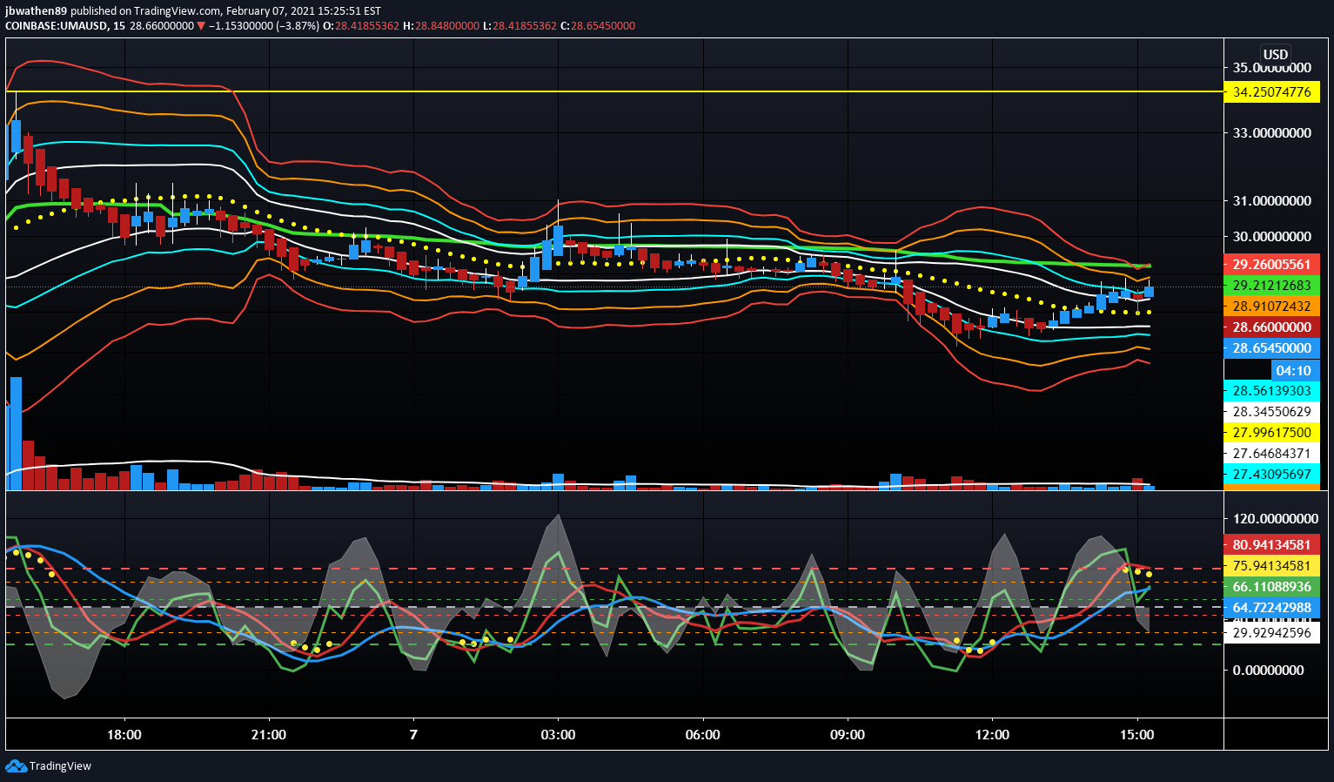Screen dimensions: 1334x782
Task: Click the blue 28.65450000 axis label
Action: tap(1271, 348)
